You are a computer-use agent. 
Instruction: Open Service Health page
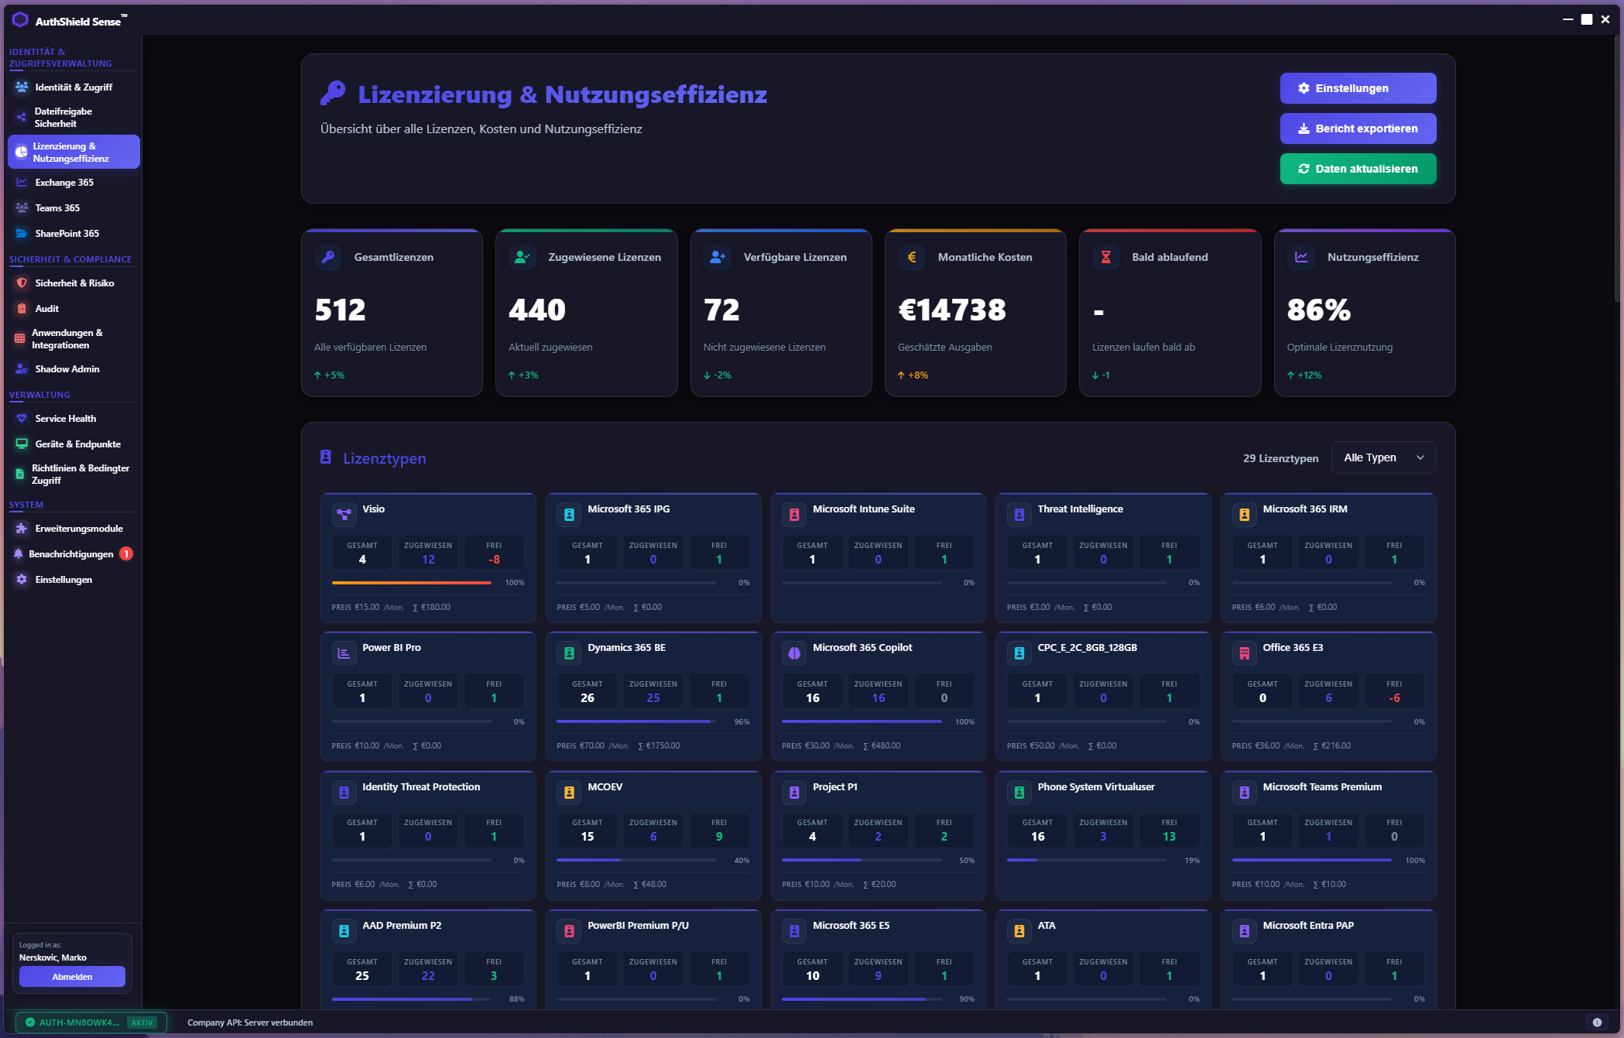point(65,419)
